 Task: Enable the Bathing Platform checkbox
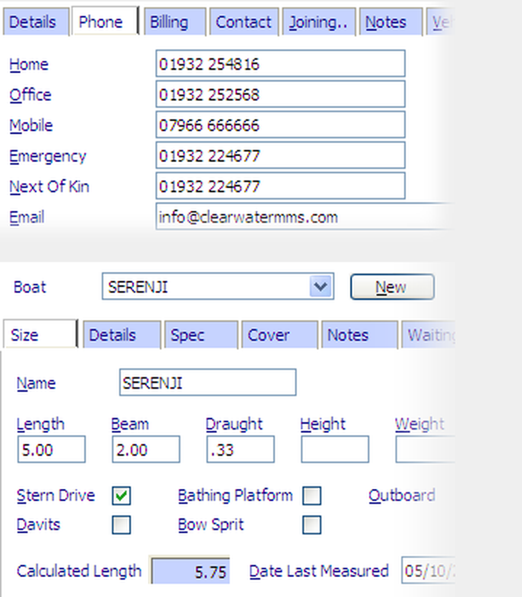[312, 496]
